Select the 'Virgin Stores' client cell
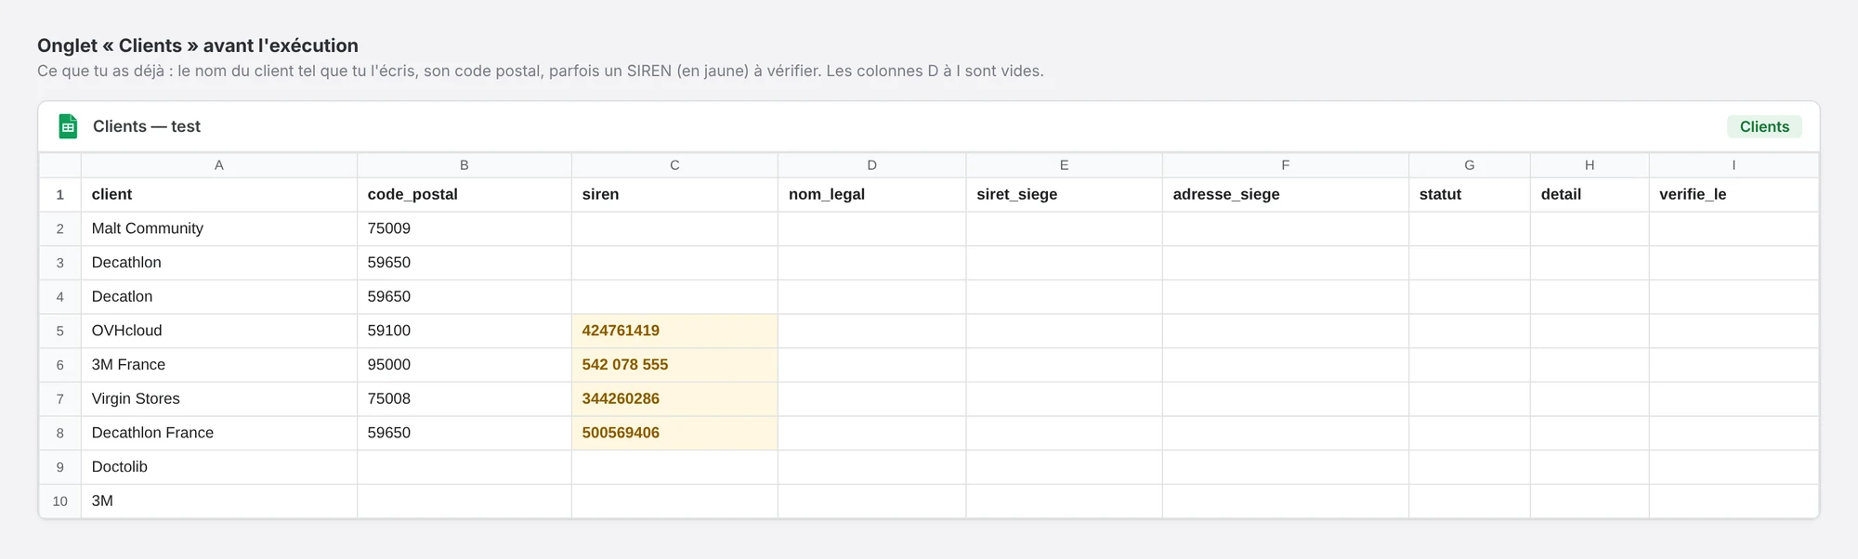 pos(219,399)
